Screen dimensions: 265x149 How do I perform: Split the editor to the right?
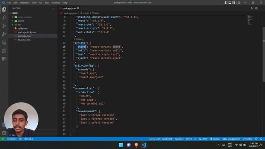pos(257,8)
